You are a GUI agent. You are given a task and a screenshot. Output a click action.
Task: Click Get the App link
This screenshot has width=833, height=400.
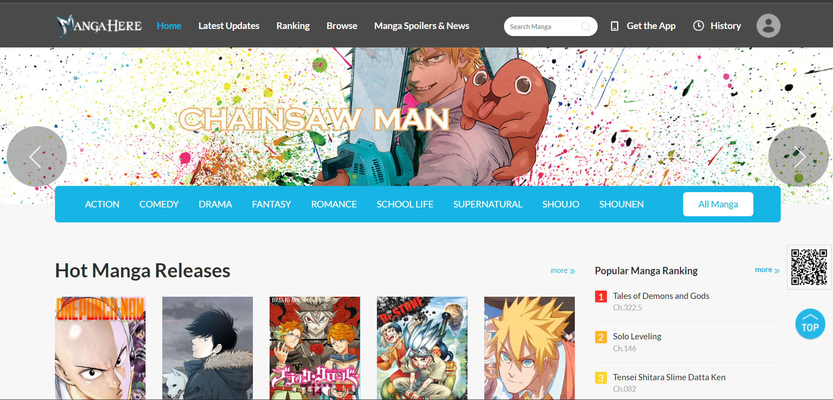click(651, 26)
